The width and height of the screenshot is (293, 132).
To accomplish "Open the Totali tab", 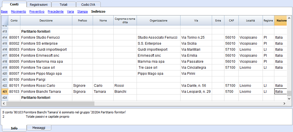I will pos(64,5).
